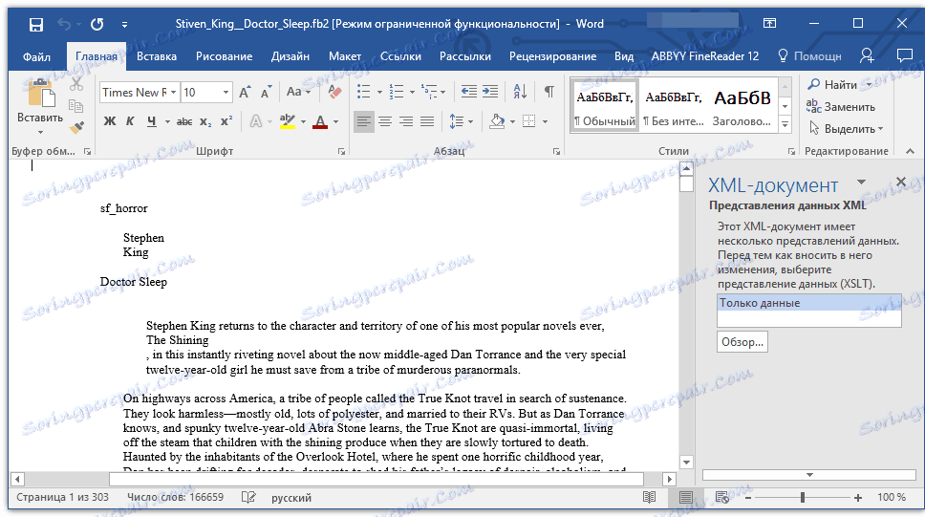The height and width of the screenshot is (517, 925).
Task: Collapse the ribbon with the up chevron
Action: pyautogui.click(x=911, y=151)
